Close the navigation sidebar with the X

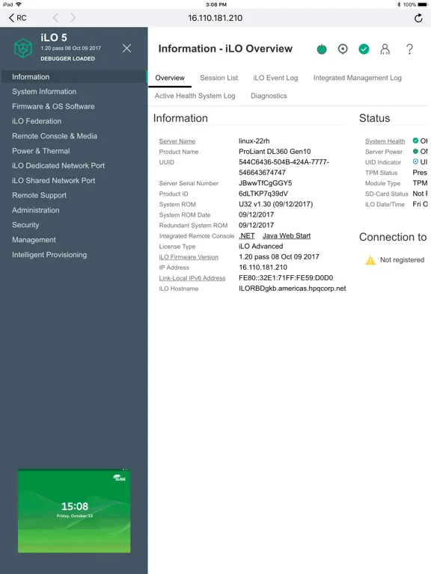(126, 48)
